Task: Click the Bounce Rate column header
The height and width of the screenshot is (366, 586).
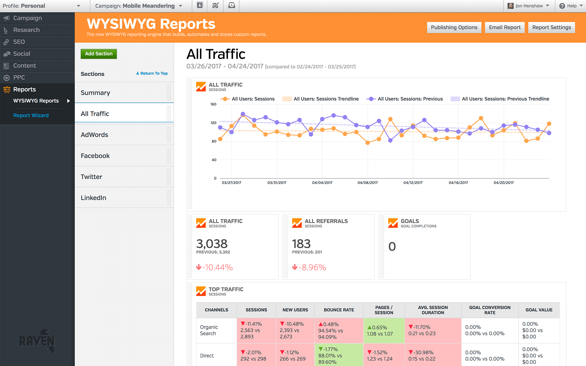Action: 339,310
